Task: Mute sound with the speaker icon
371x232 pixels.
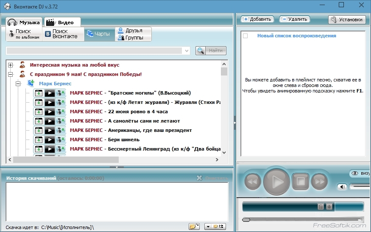Action: [x=342, y=187]
